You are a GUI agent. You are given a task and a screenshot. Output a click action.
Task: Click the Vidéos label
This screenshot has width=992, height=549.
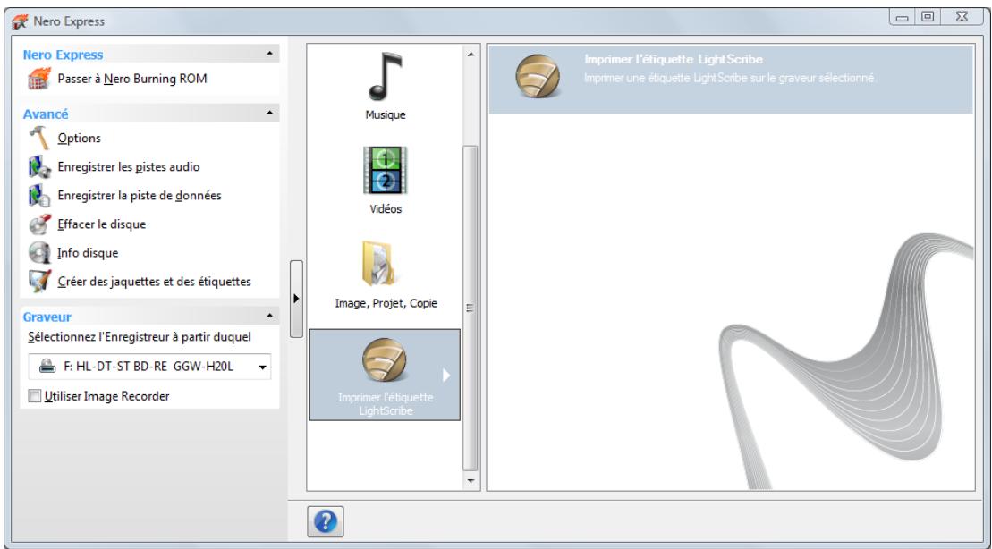(386, 209)
